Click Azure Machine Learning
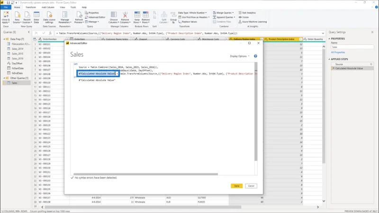Image resolution: width=379 pixels, height=213 pixels. pyautogui.click(x=253, y=22)
